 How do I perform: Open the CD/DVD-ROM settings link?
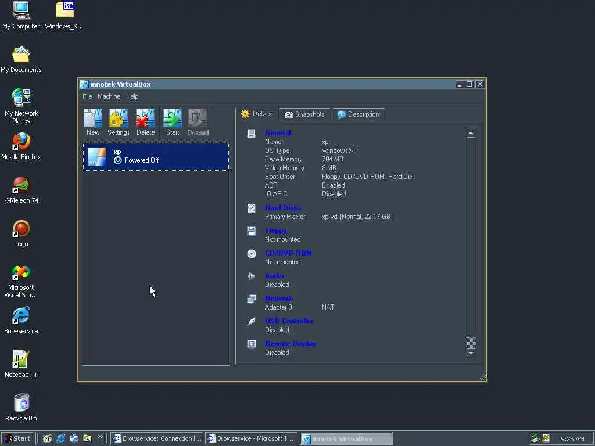click(288, 253)
